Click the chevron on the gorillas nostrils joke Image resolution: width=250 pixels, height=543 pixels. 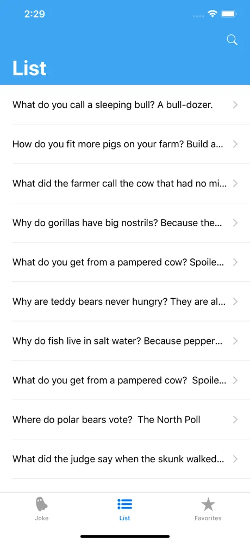pos(235,222)
